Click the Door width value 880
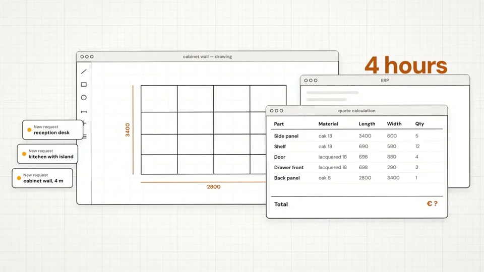 [x=392, y=157]
